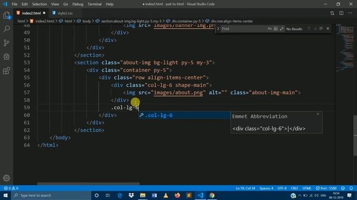This screenshot has height=200, width=357.
Task: Switch to the style2.css tab
Action: pos(65,13)
